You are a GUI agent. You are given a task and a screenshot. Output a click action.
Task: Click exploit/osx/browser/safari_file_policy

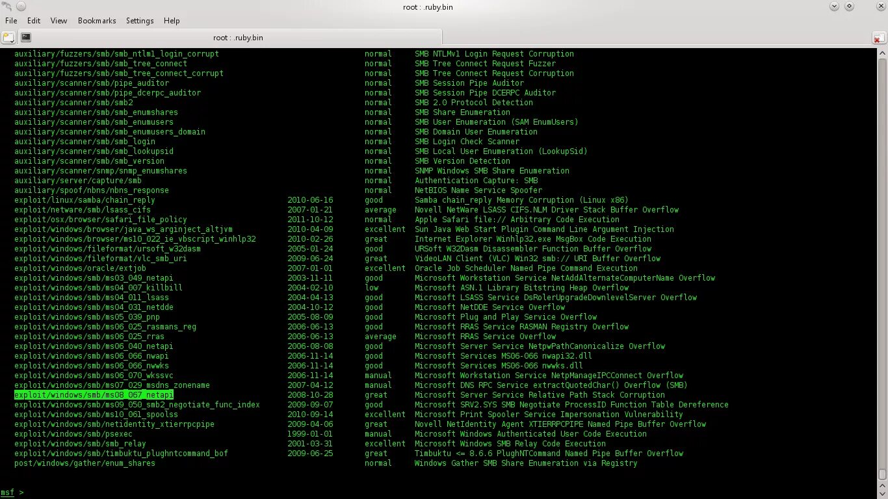[101, 220]
